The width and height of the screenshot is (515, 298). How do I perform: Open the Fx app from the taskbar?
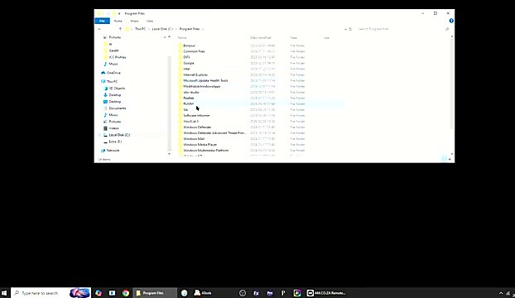(x=256, y=293)
